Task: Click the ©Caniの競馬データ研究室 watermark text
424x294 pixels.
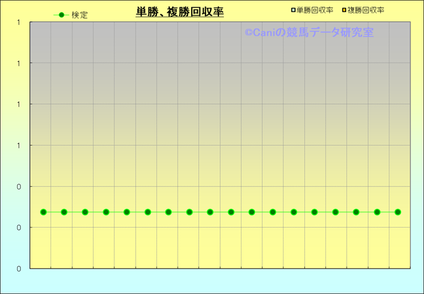Action: click(x=309, y=33)
